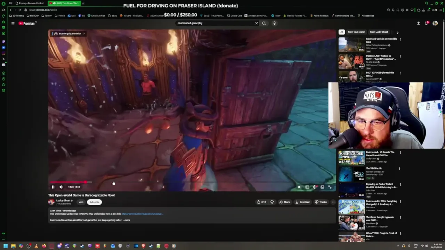Open video player settings gear

[x=315, y=187]
